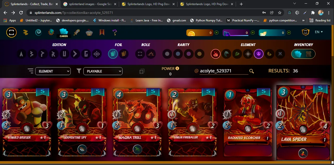Viewport: 334px width, 165px height.
Task: Open the purple question mark help icon
Action: [x=115, y=33]
